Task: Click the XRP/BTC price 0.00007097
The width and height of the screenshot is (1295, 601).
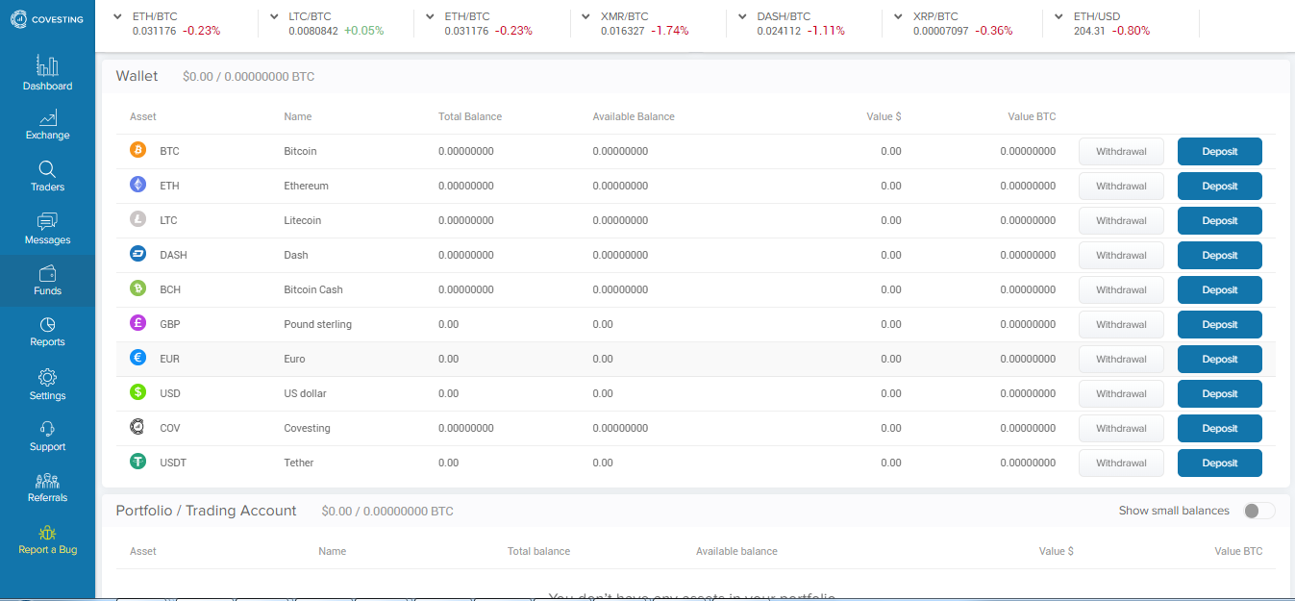Action: pos(941,31)
